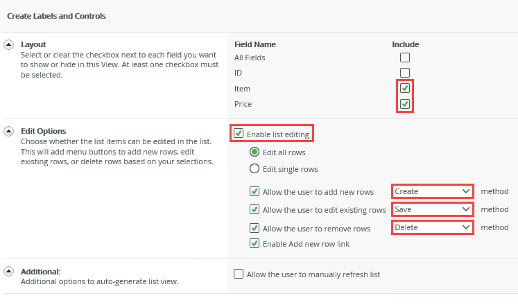Check the ID field include checkbox
The image size is (518, 307).
(405, 73)
